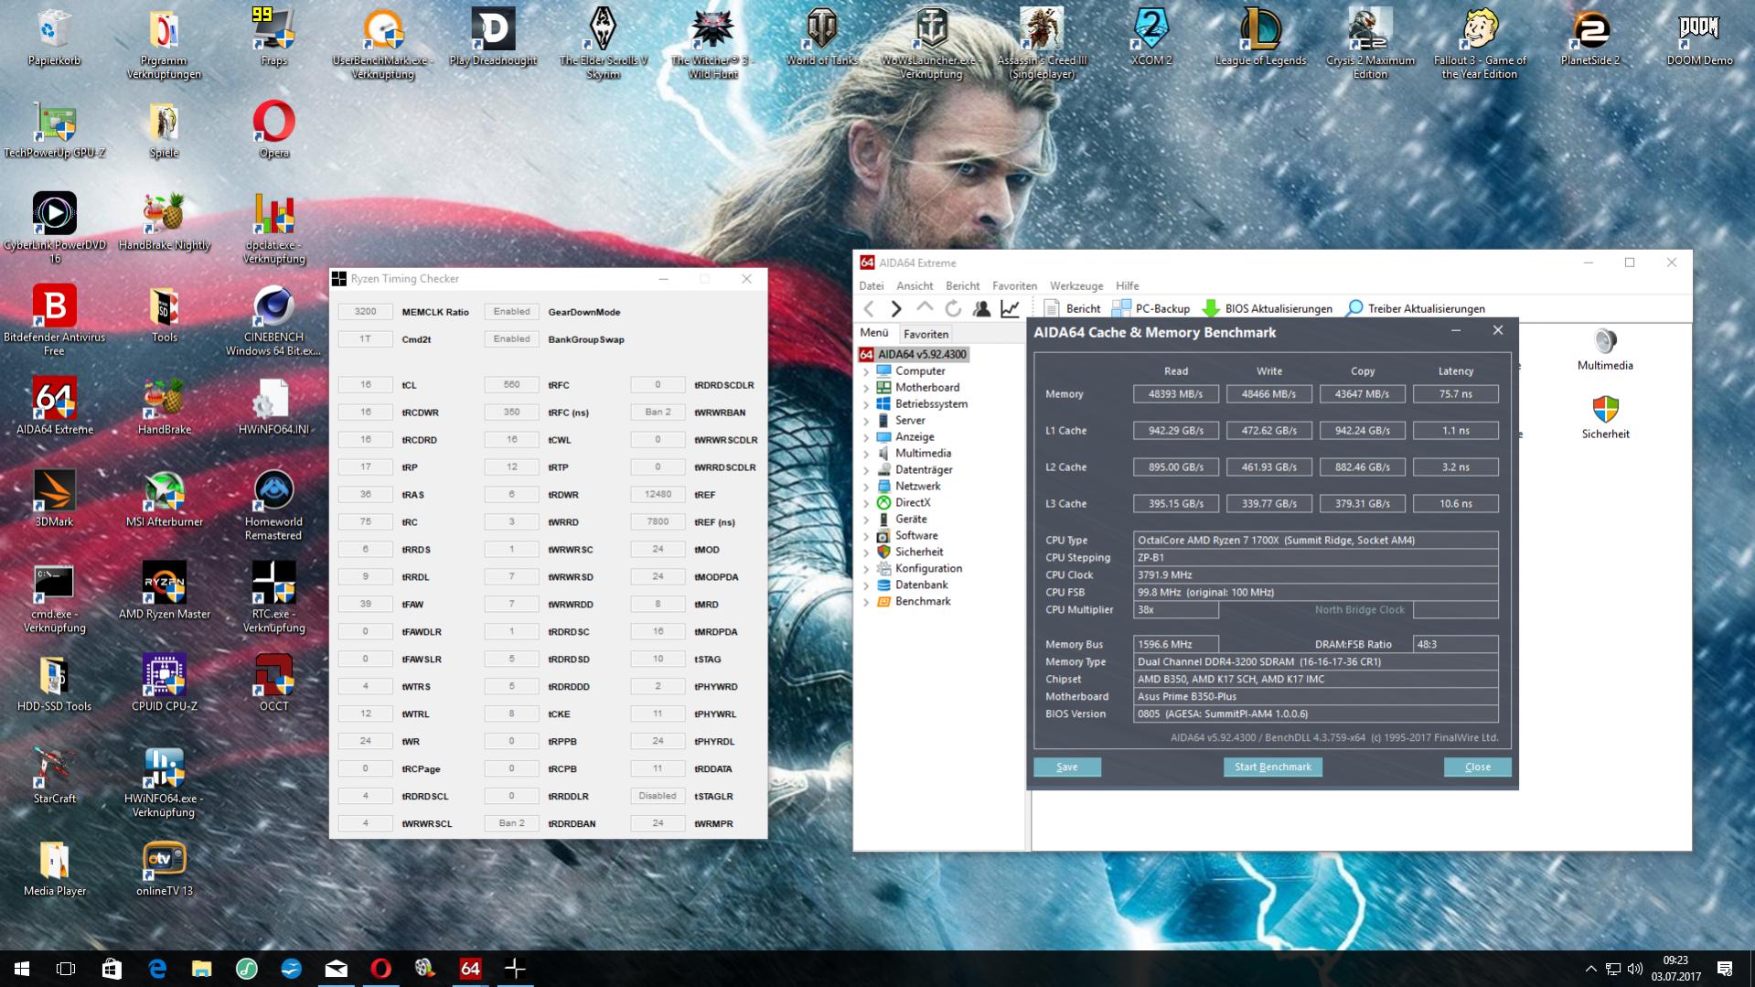Open the Ansicht menu in AIDA64

coord(915,286)
